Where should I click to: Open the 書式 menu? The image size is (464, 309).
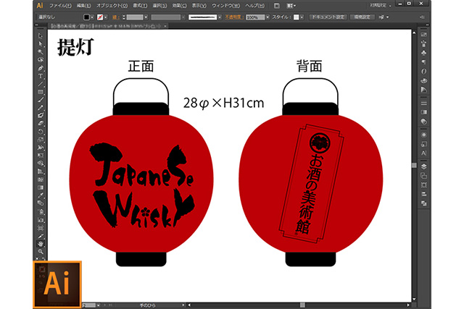(140, 6)
